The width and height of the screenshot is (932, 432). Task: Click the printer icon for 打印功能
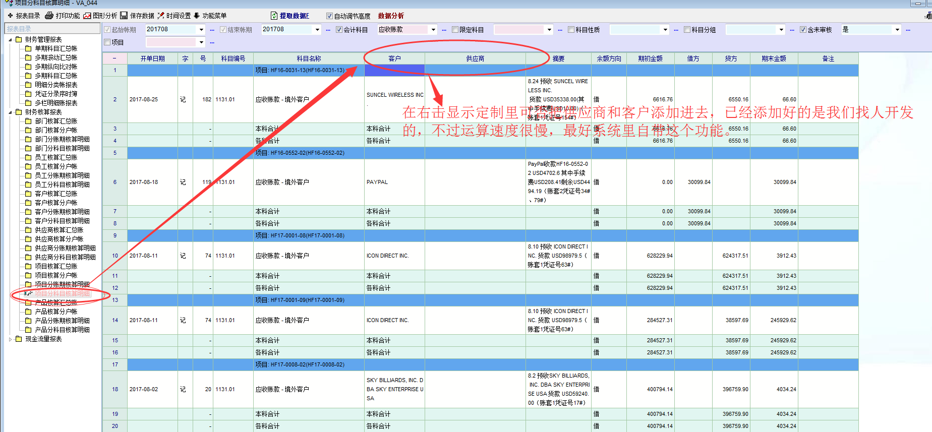(49, 16)
